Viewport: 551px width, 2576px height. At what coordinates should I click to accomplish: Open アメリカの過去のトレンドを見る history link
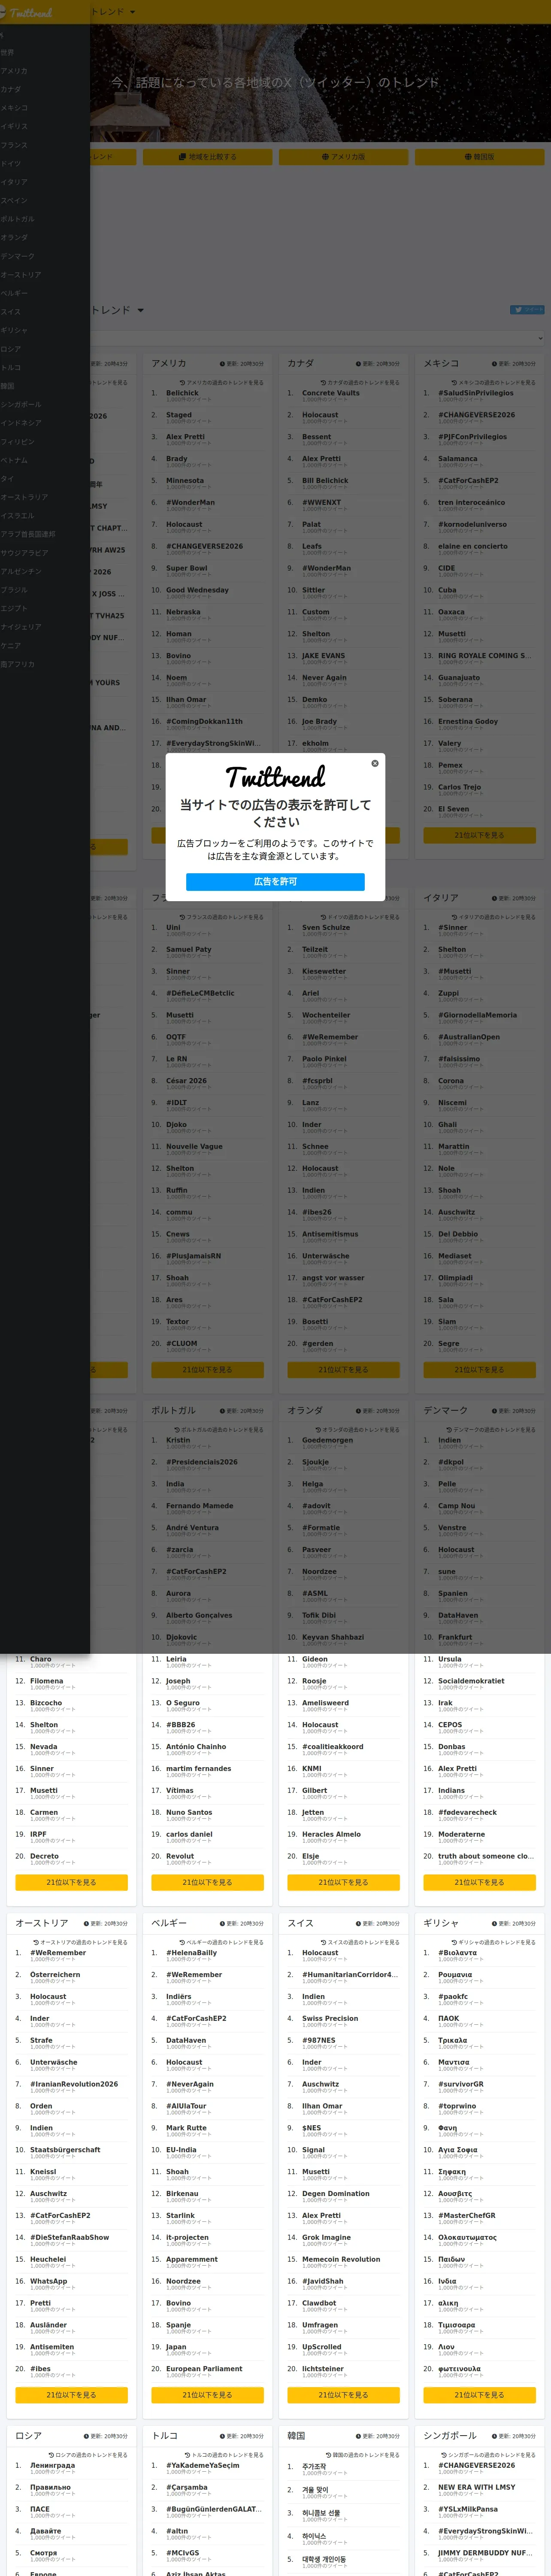click(221, 382)
